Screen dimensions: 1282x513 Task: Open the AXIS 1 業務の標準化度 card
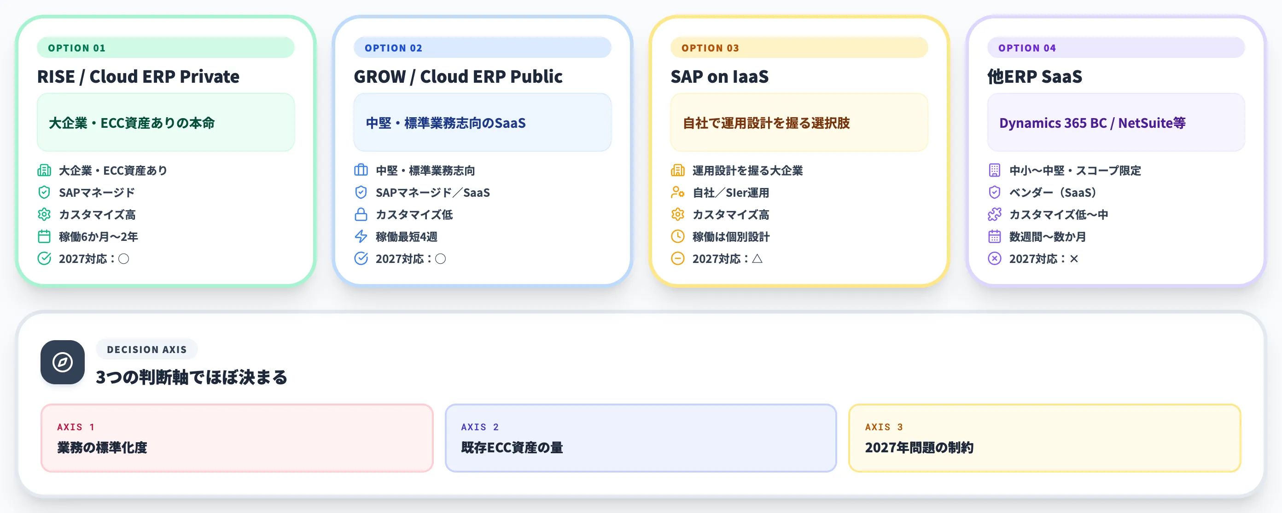(x=237, y=438)
